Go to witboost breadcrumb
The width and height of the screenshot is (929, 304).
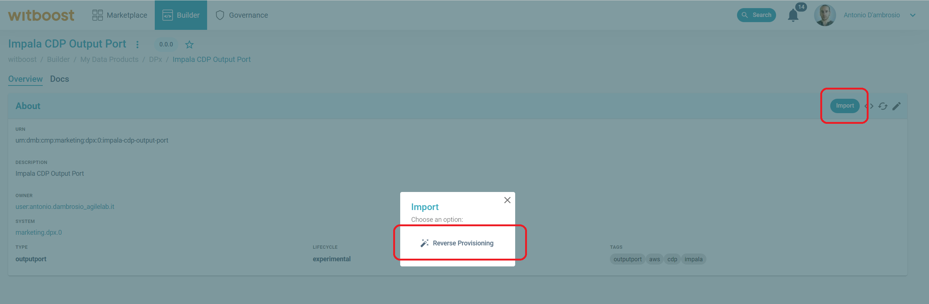coord(22,59)
